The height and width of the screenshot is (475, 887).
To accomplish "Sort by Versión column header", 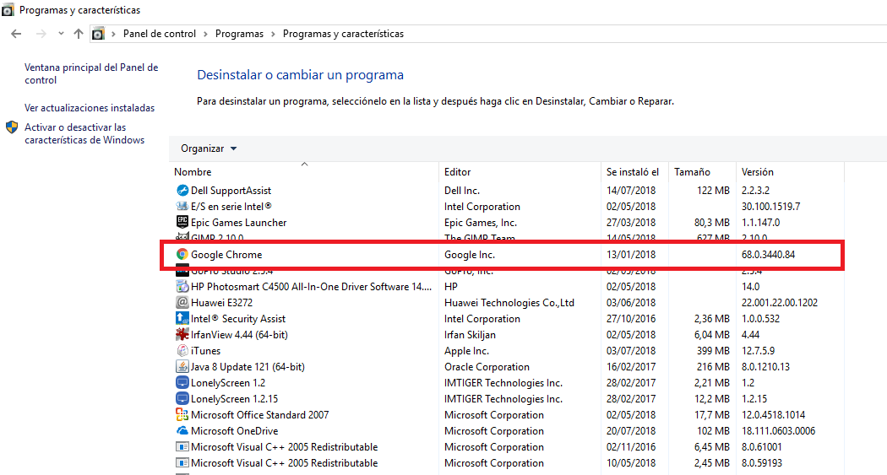I will [790, 172].
